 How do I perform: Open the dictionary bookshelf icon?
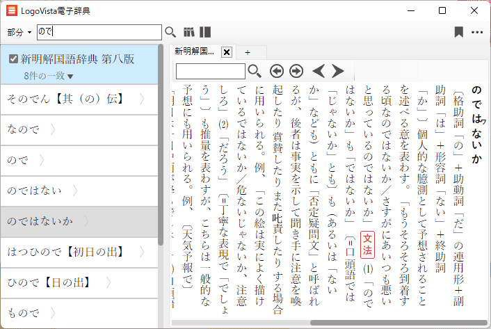click(189, 32)
